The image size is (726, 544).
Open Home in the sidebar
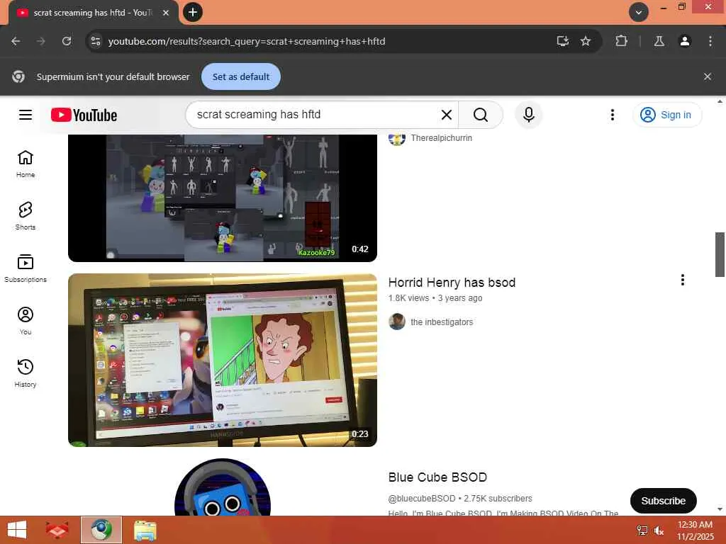(26, 164)
